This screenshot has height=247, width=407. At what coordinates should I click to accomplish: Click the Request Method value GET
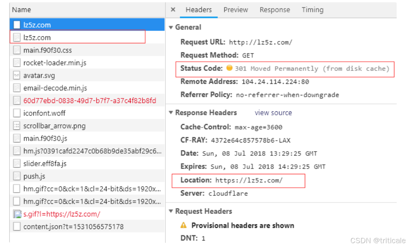pos(248,55)
